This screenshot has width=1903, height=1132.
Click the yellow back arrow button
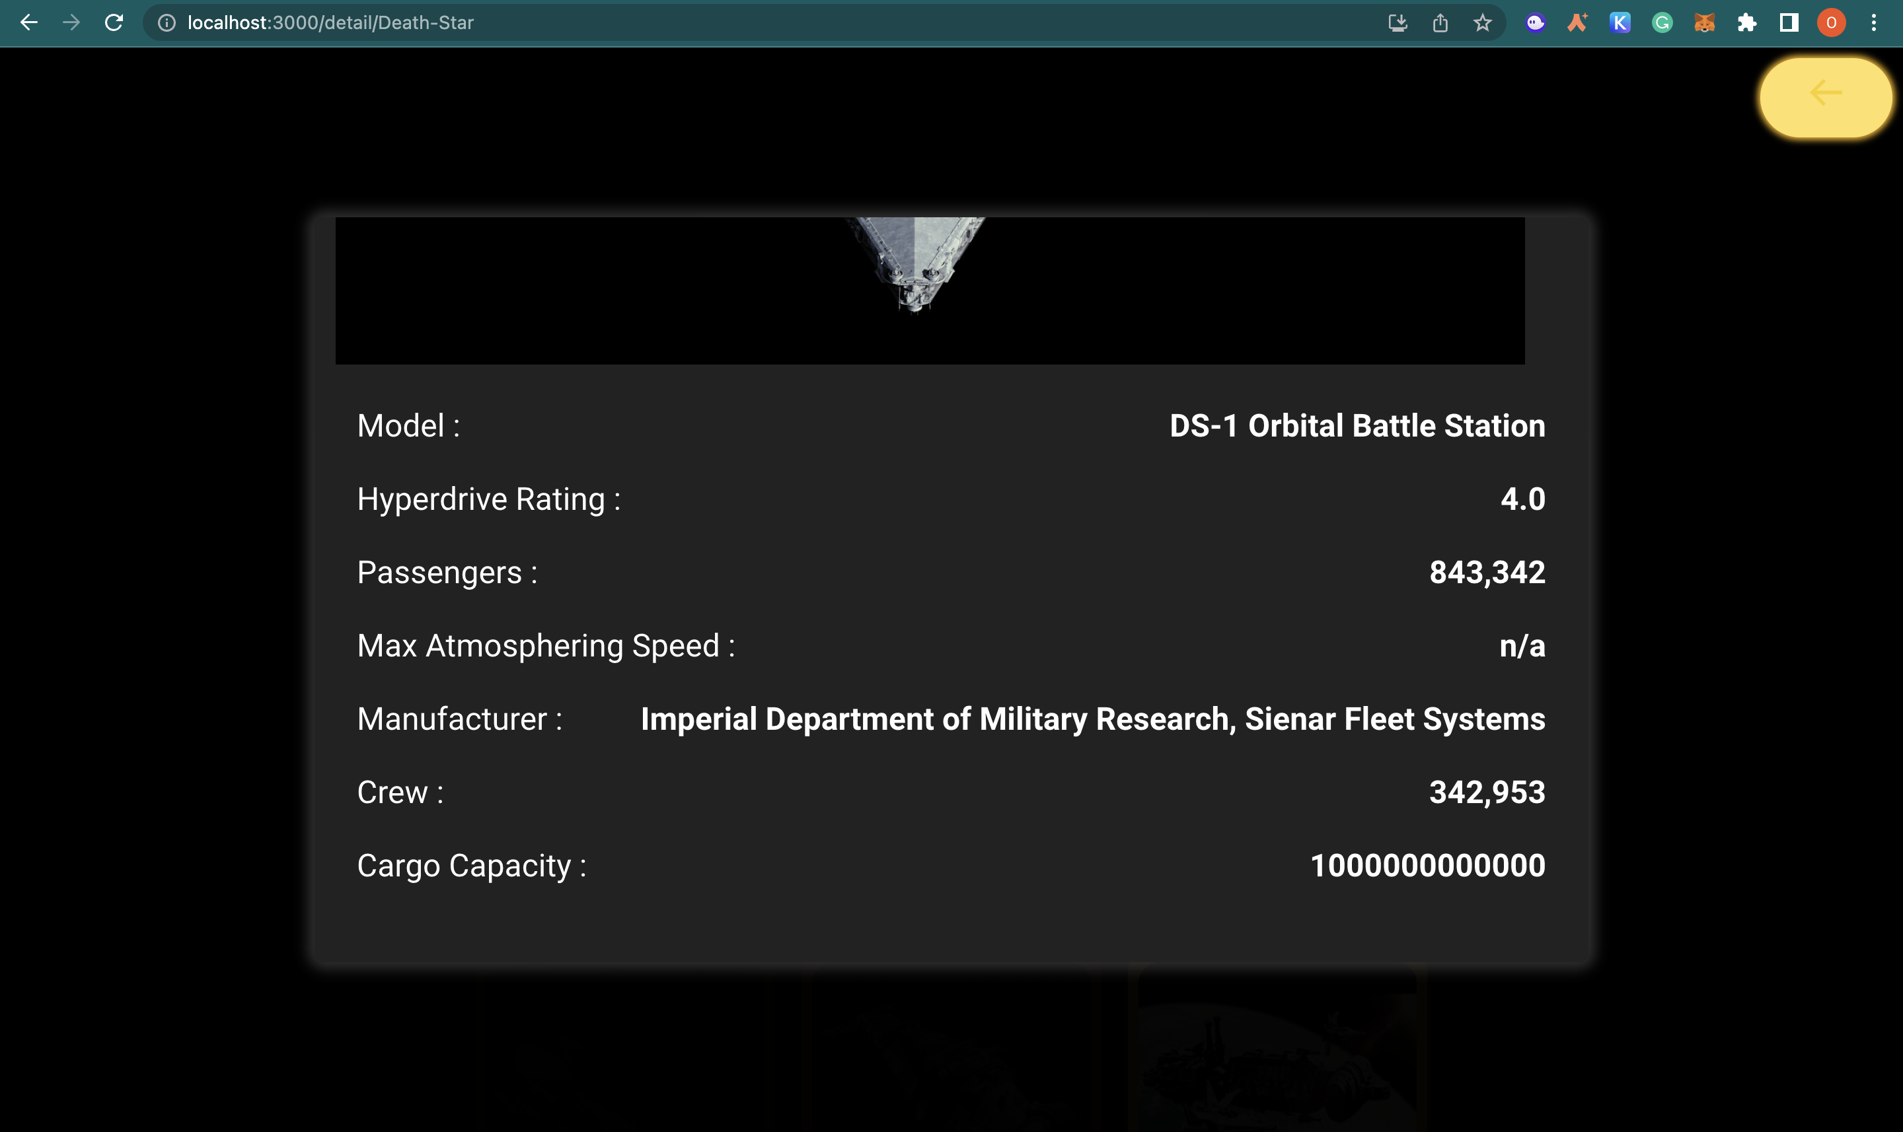1824,98
